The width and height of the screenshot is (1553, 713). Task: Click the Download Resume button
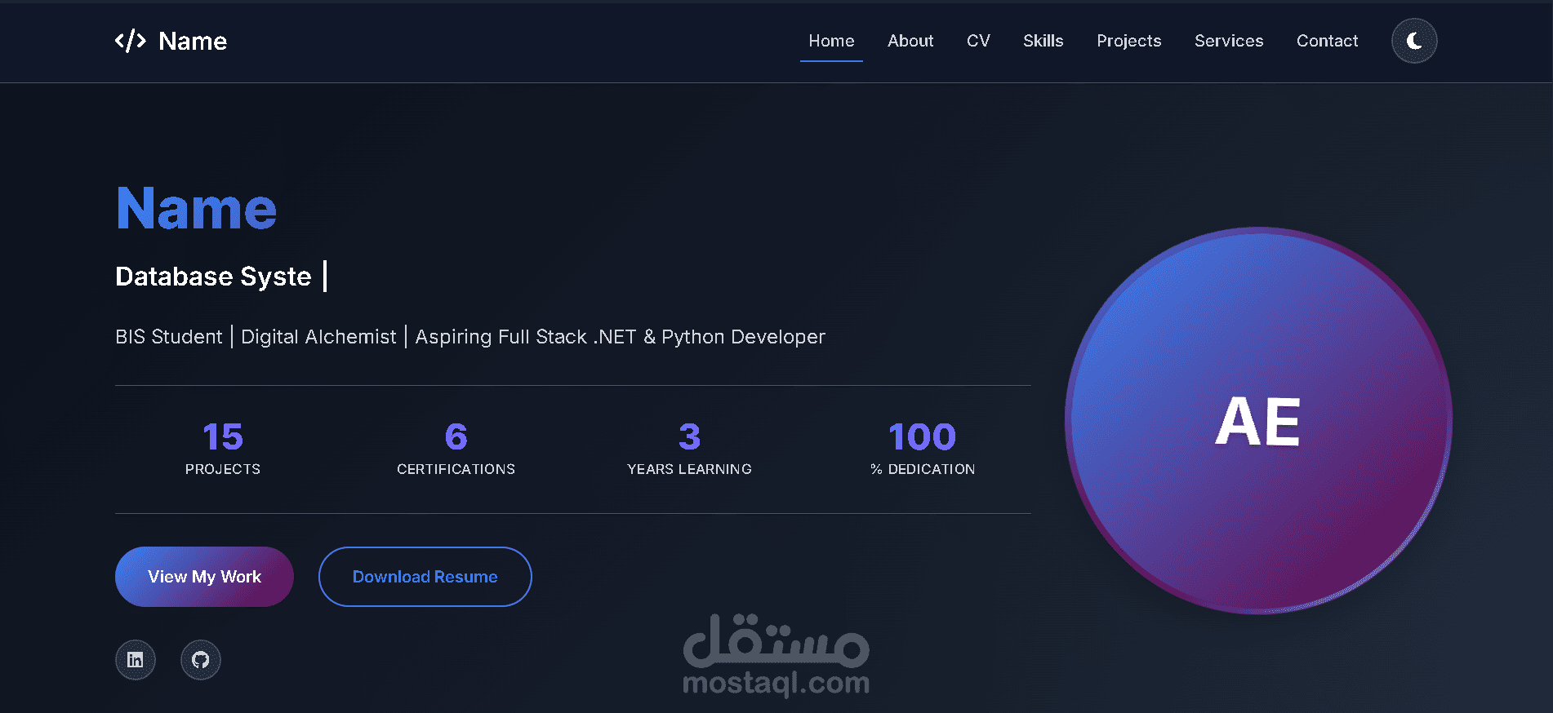coord(425,577)
